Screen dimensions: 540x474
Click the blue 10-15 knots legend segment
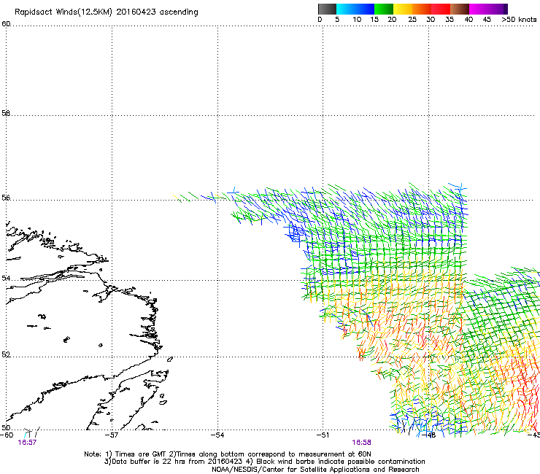coord(365,9)
